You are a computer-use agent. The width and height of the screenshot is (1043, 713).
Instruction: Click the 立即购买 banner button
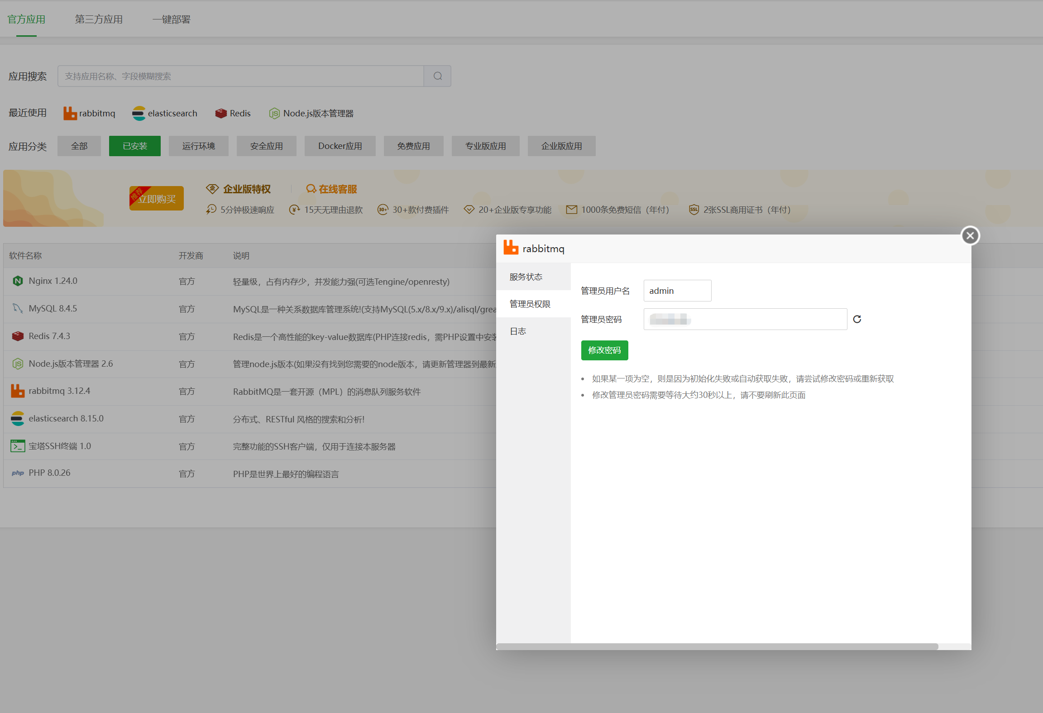(157, 198)
